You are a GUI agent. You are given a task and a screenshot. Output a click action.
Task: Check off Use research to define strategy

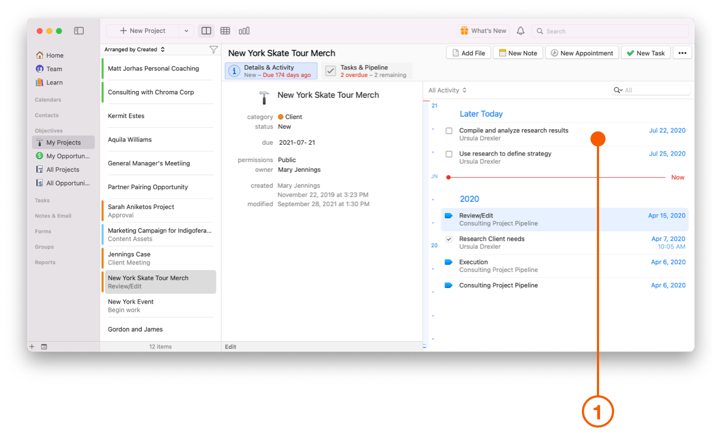tap(448, 153)
